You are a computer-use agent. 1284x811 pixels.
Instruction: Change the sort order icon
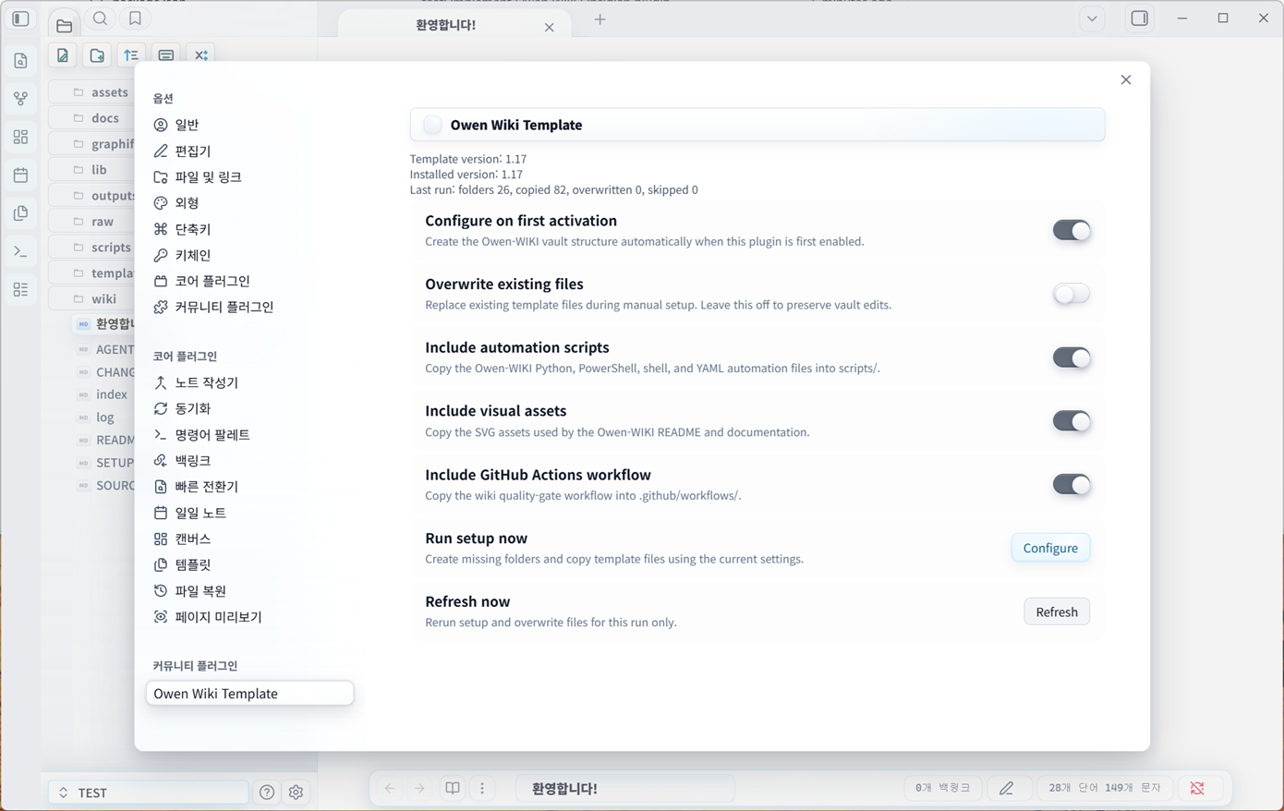131,55
